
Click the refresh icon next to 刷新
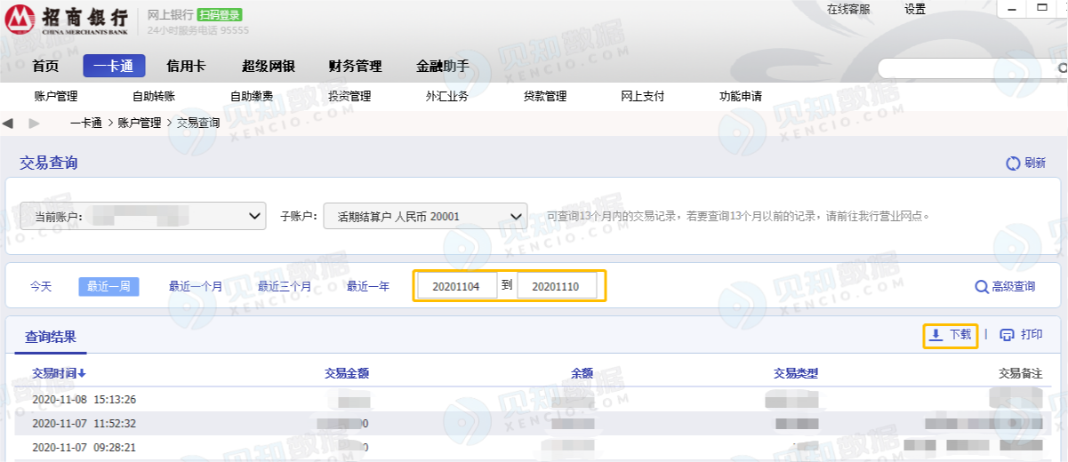1012,163
